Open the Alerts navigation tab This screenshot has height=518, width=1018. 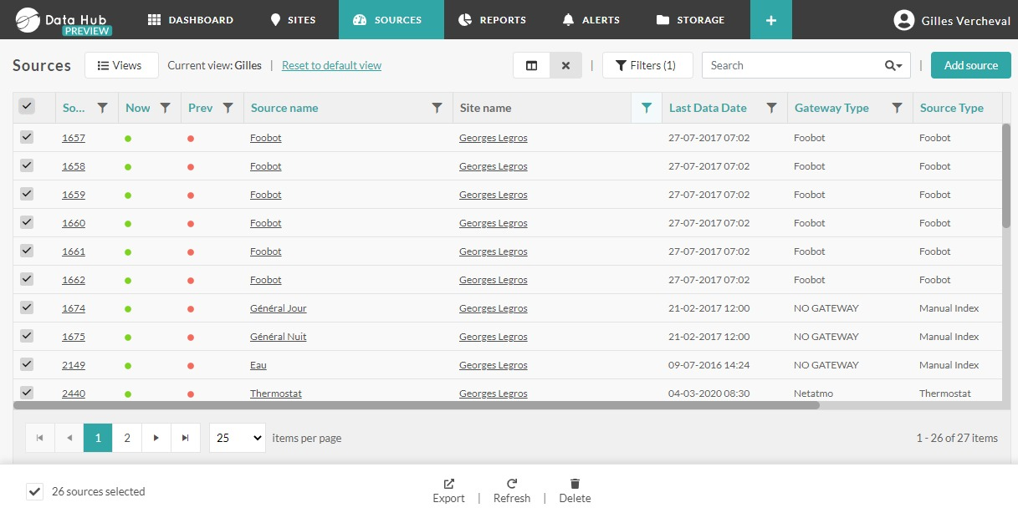(591, 19)
